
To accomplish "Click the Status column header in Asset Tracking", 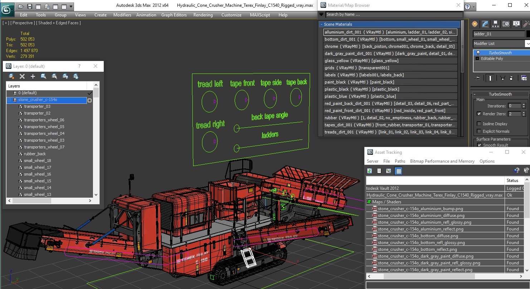I will coord(515,181).
